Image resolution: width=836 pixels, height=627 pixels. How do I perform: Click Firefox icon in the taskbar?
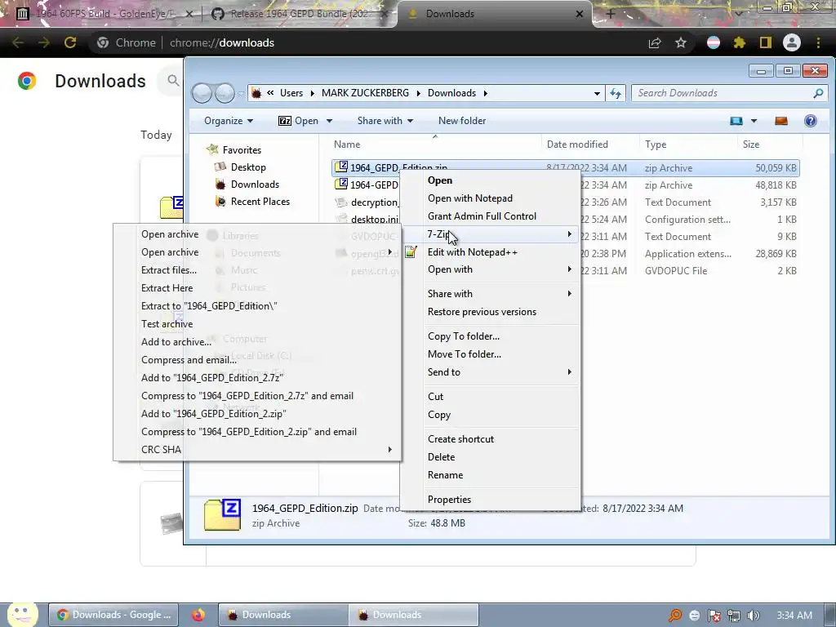[198, 615]
